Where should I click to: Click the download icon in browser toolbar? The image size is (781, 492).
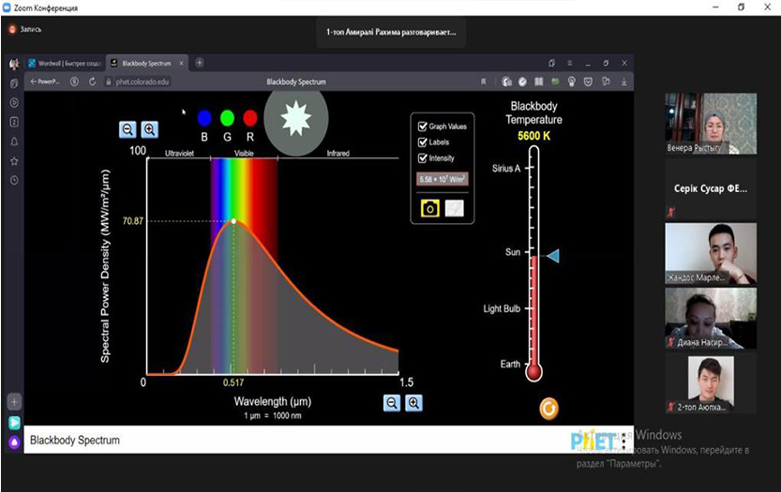pos(624,82)
